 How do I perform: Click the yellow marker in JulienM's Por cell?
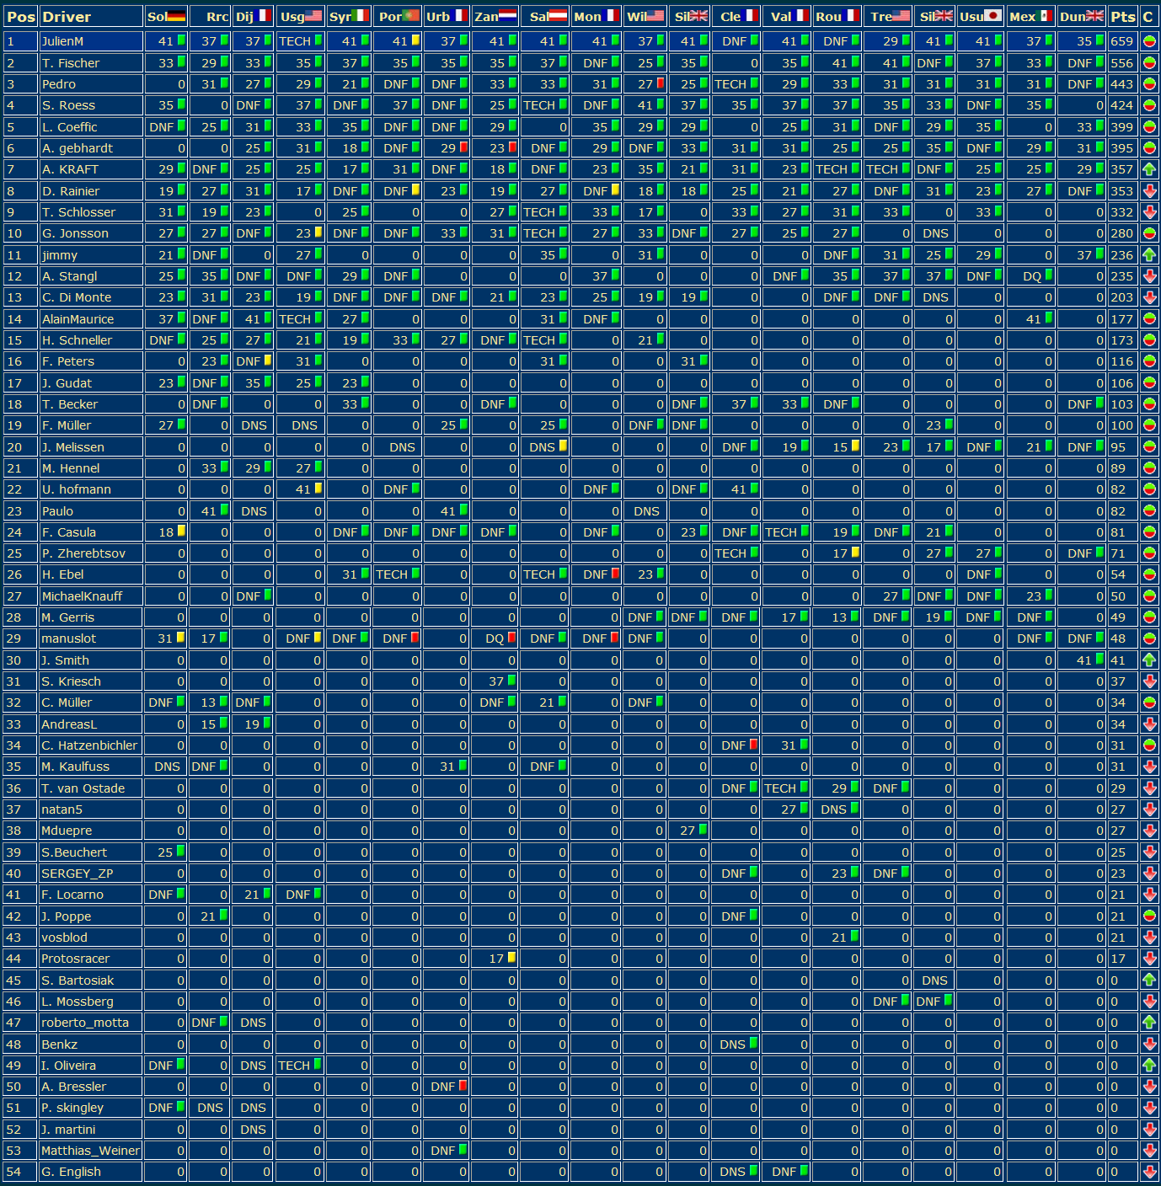pyautogui.click(x=415, y=40)
